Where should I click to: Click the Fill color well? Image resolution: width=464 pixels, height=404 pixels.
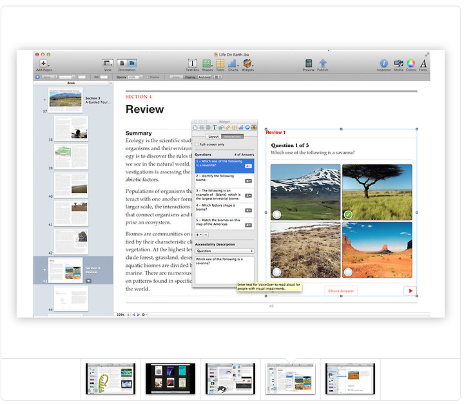[104, 77]
